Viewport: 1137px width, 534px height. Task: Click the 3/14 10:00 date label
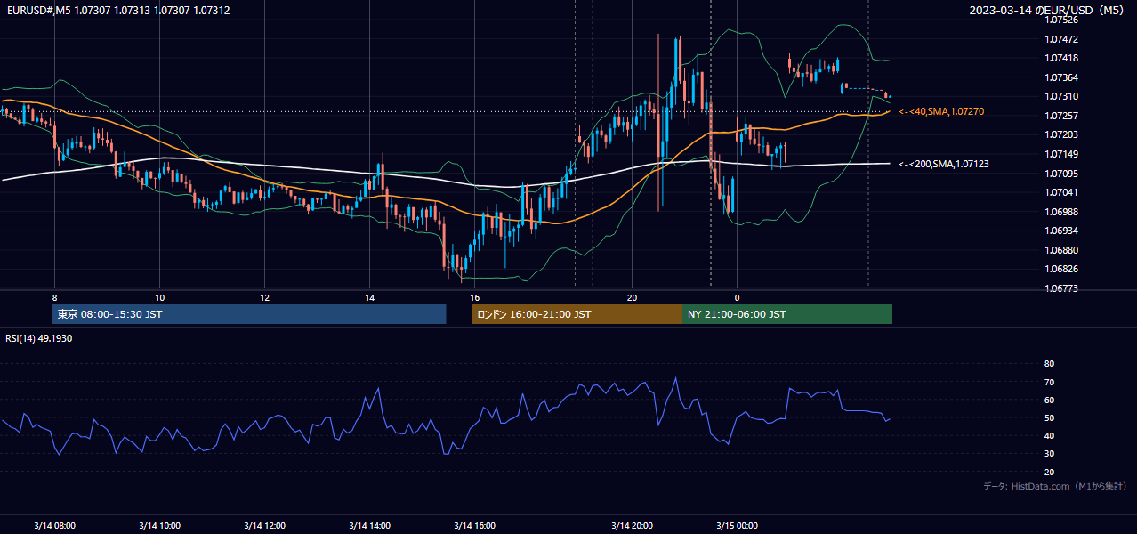pyautogui.click(x=160, y=525)
